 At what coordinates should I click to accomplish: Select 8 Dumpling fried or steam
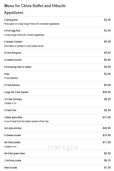coord(18,67)
